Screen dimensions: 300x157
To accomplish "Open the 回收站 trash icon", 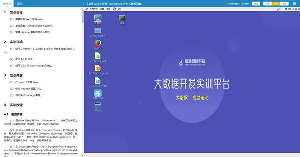I will pyautogui.click(x=98, y=106).
